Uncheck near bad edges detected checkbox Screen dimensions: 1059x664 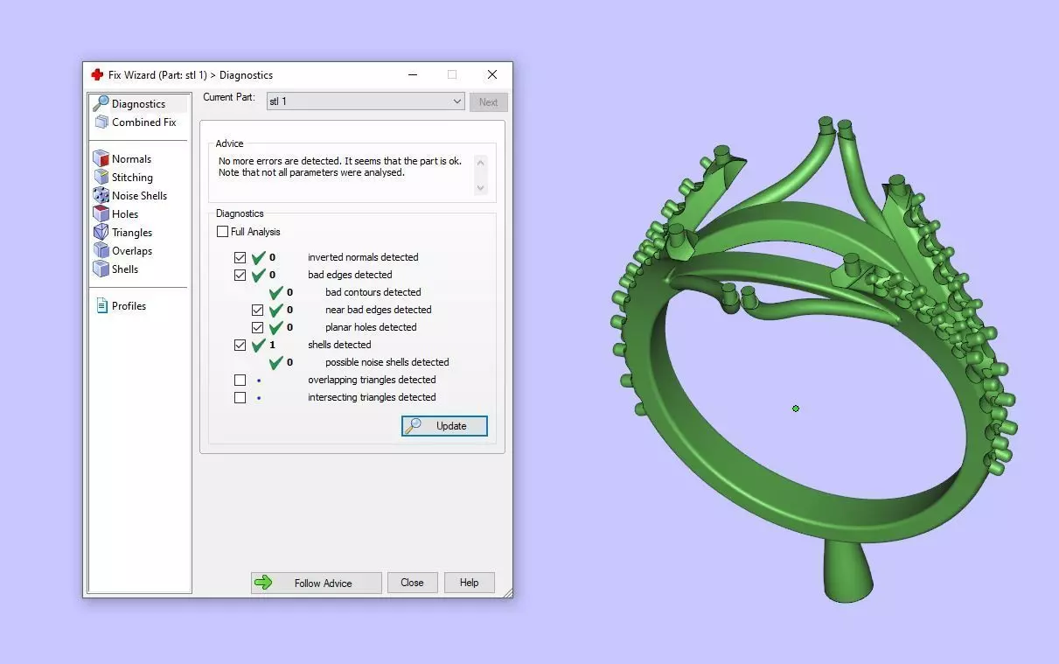[257, 310]
